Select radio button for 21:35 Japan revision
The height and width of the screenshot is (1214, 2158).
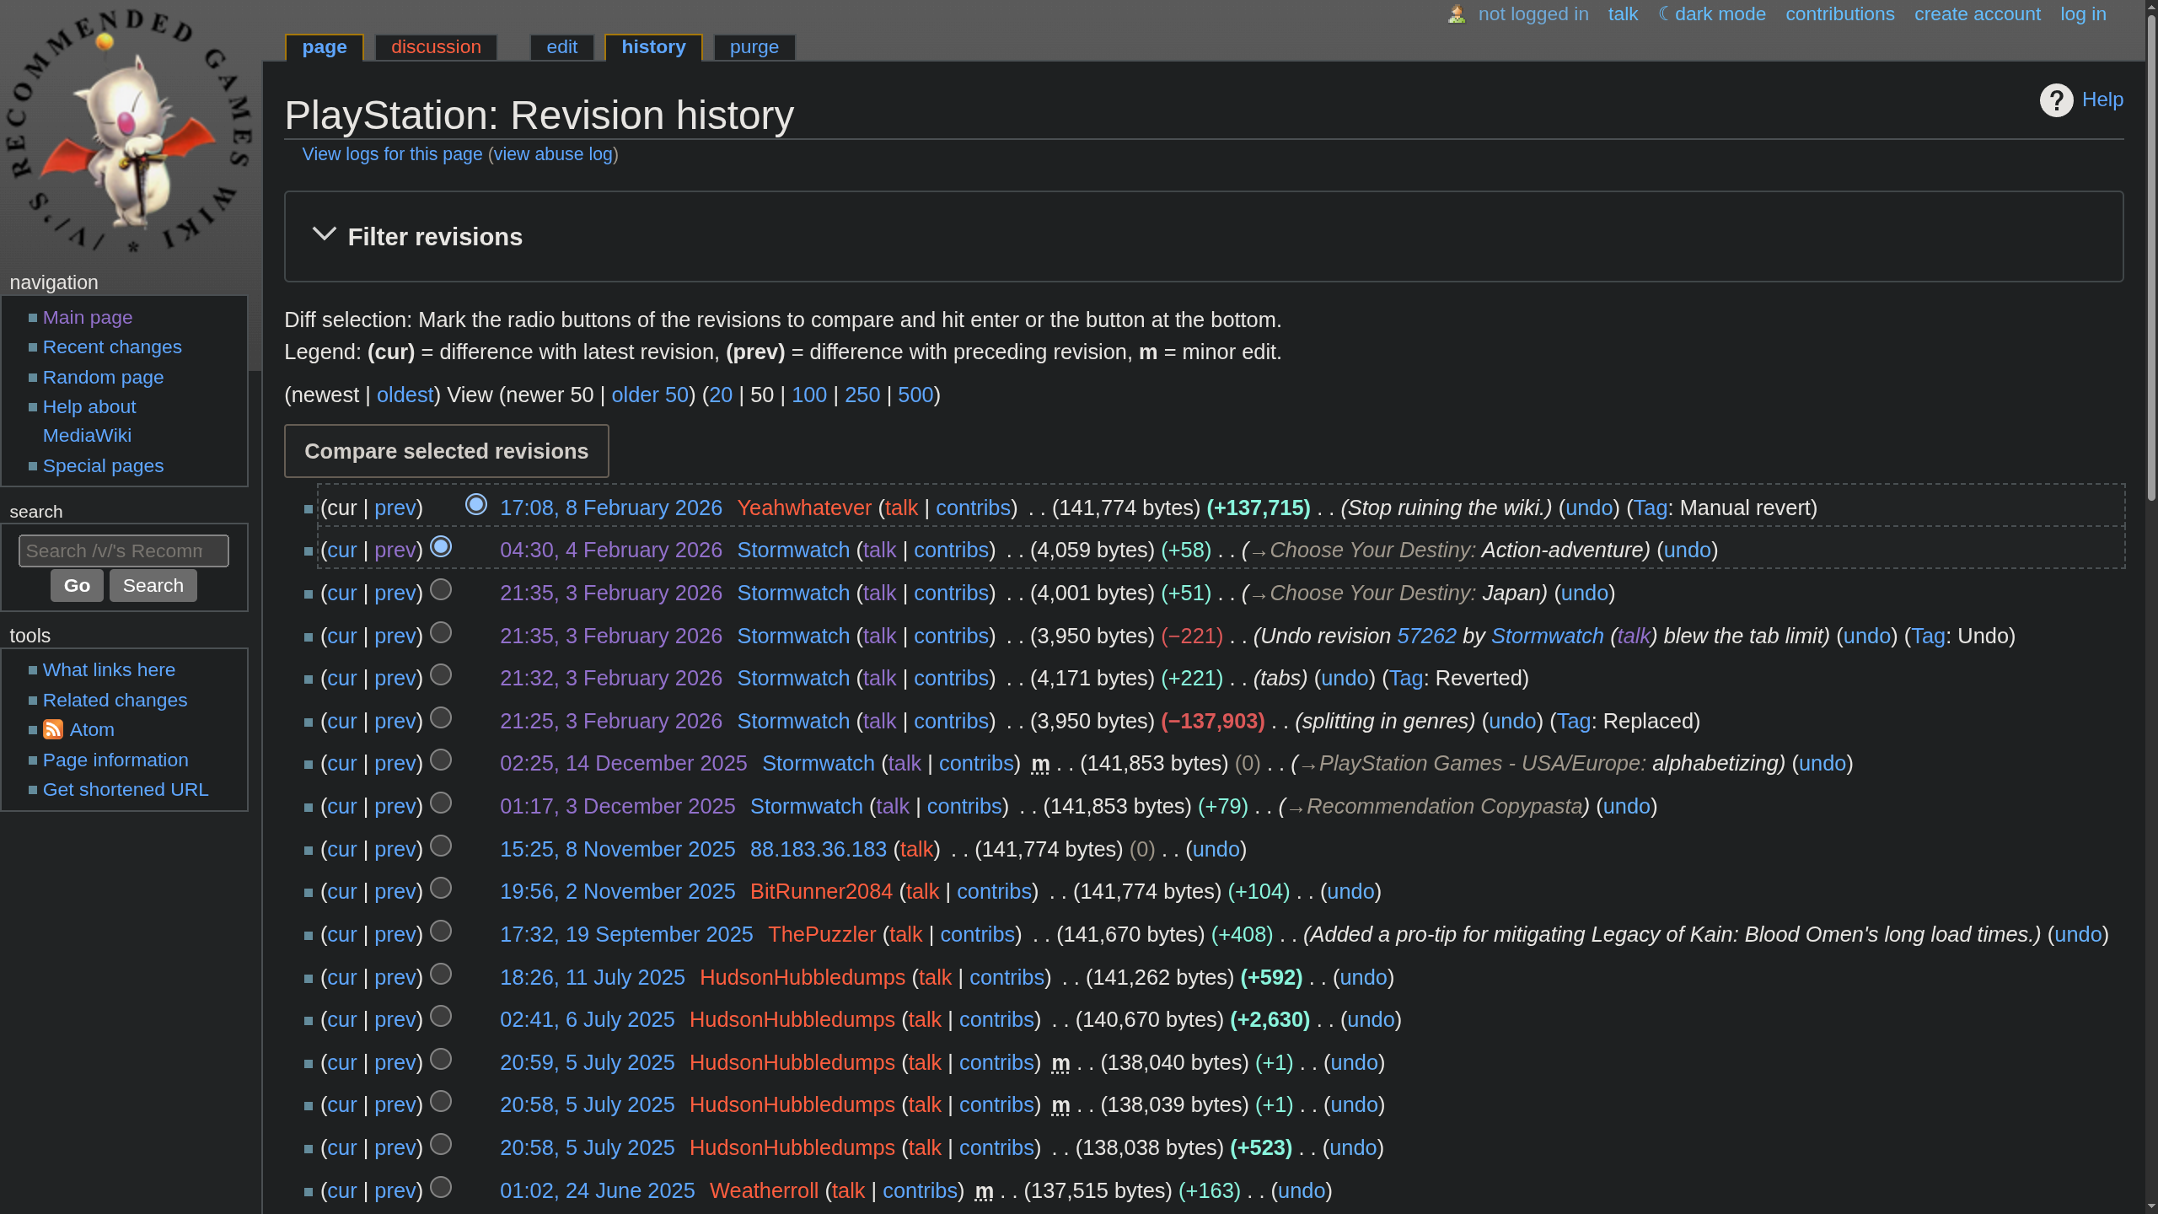[441, 590]
